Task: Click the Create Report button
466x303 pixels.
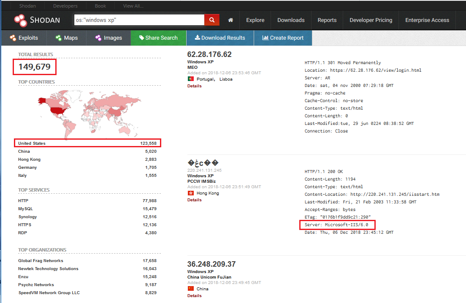Action: pos(283,38)
